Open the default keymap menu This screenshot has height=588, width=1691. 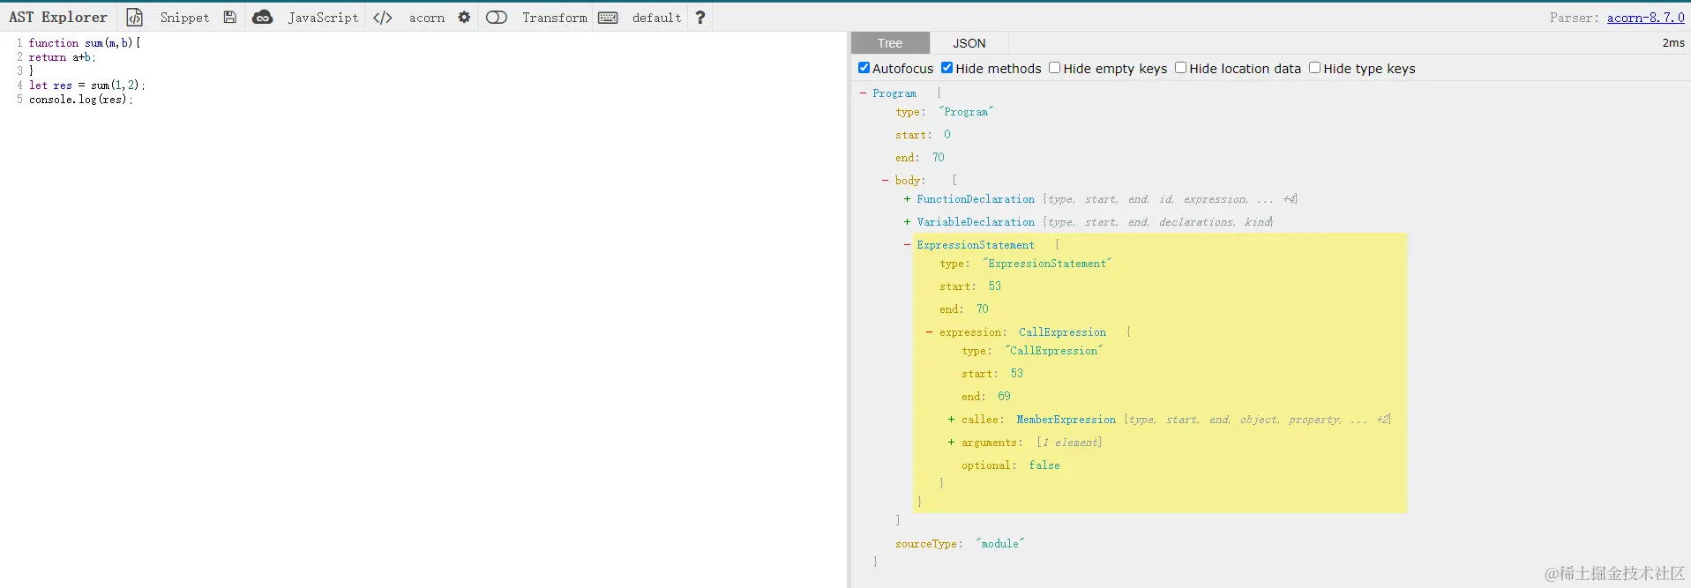click(x=656, y=17)
